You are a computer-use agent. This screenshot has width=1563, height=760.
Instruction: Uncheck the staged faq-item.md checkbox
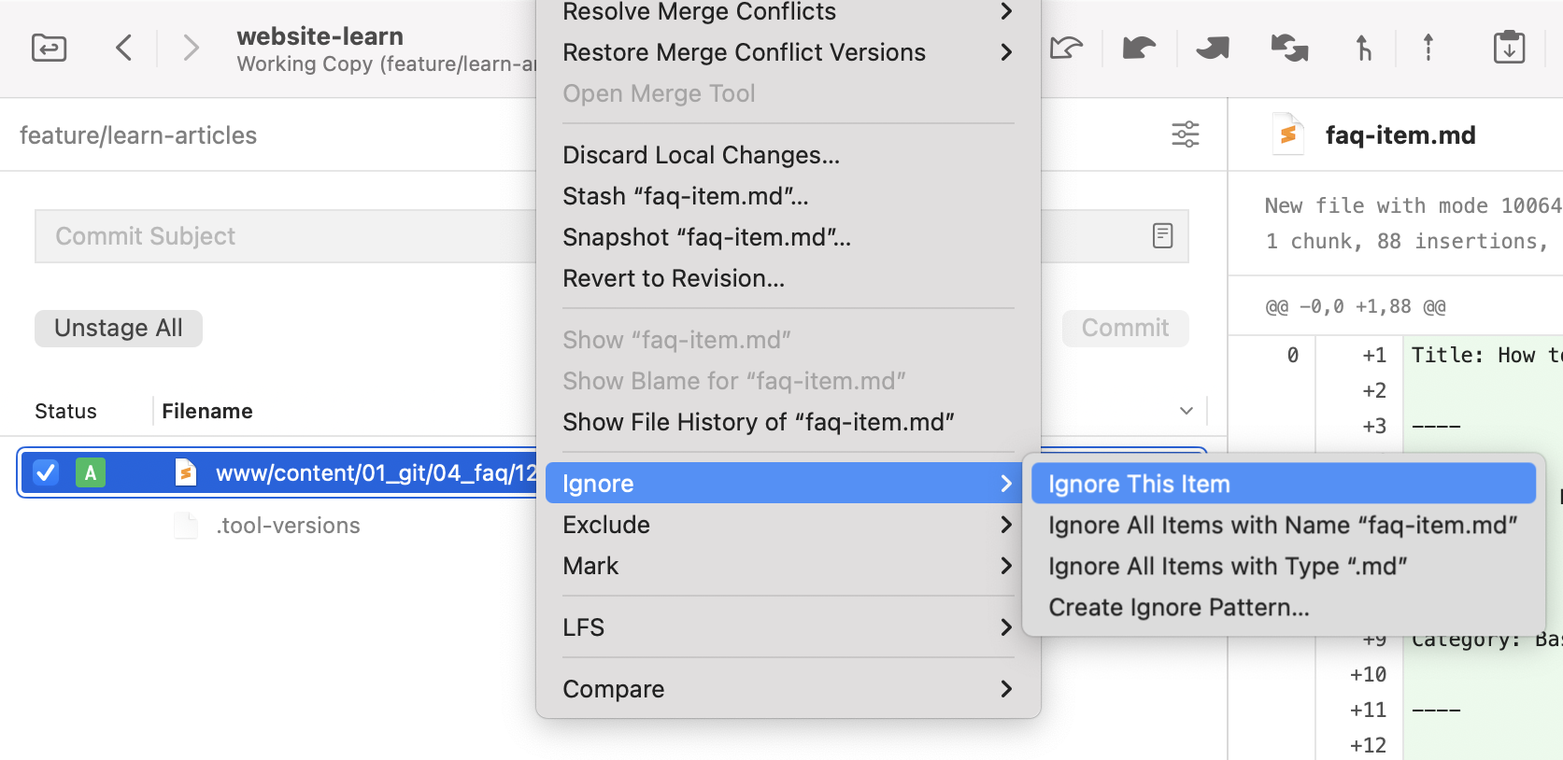point(46,472)
